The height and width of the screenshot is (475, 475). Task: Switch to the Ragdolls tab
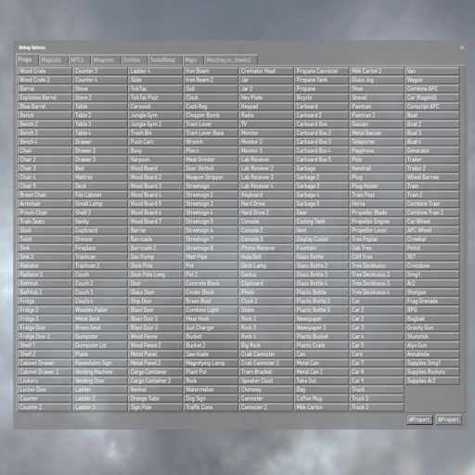(54, 60)
